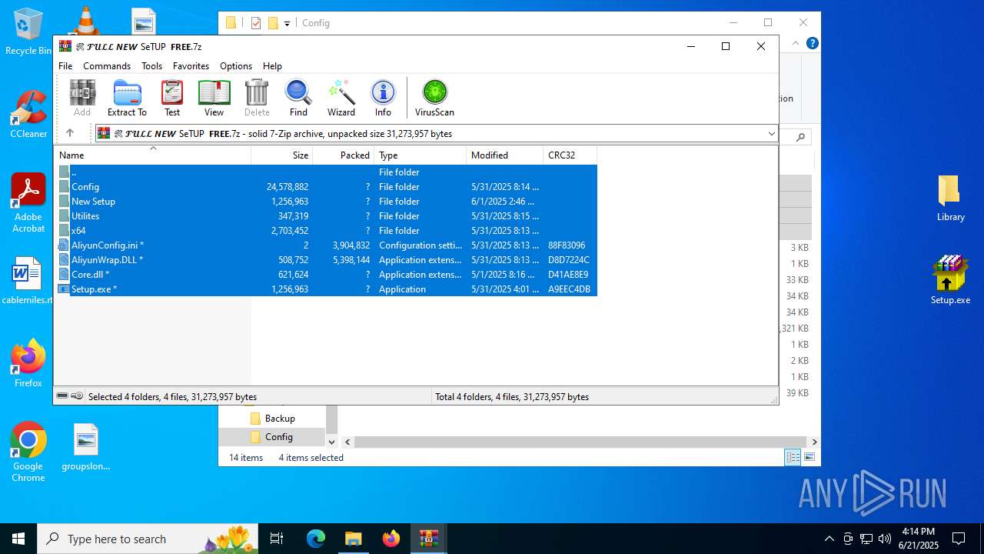Sort list by Modified column
This screenshot has width=984, height=554.
pyautogui.click(x=505, y=155)
